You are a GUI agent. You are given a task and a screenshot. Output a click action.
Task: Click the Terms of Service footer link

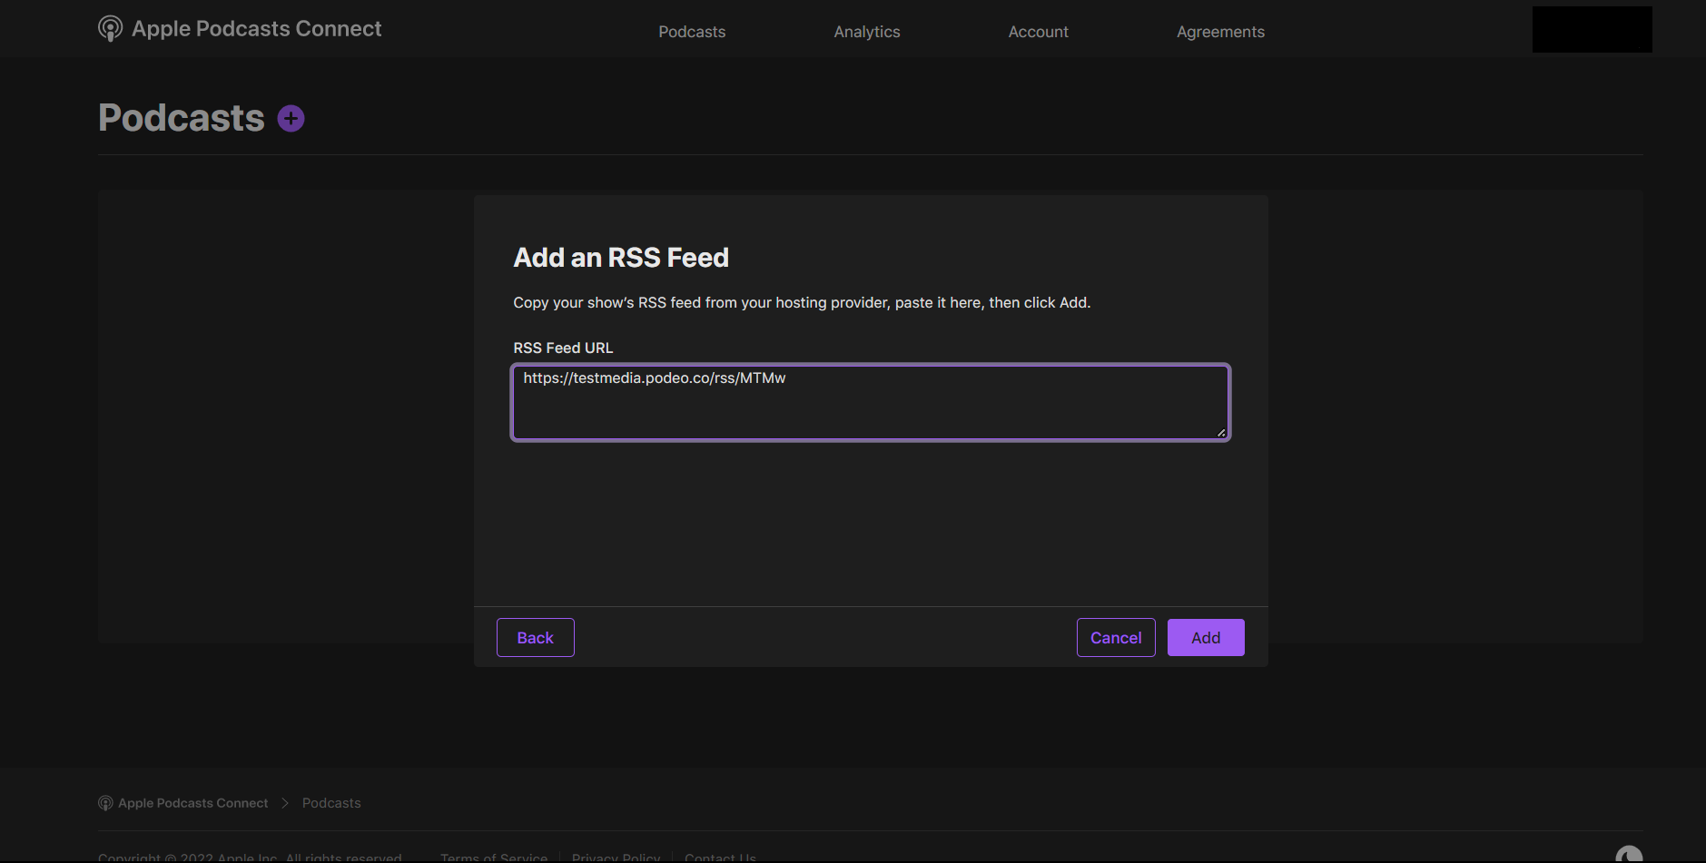point(494,858)
